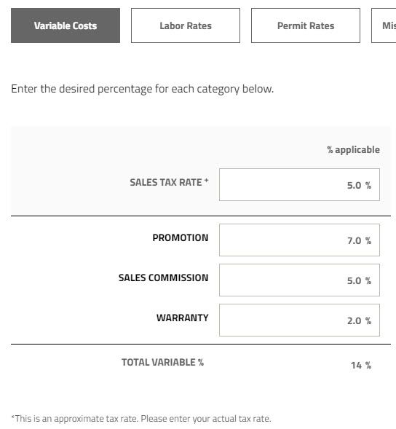Click the Sales Tax Rate input field
The height and width of the screenshot is (429, 396).
[299, 185]
